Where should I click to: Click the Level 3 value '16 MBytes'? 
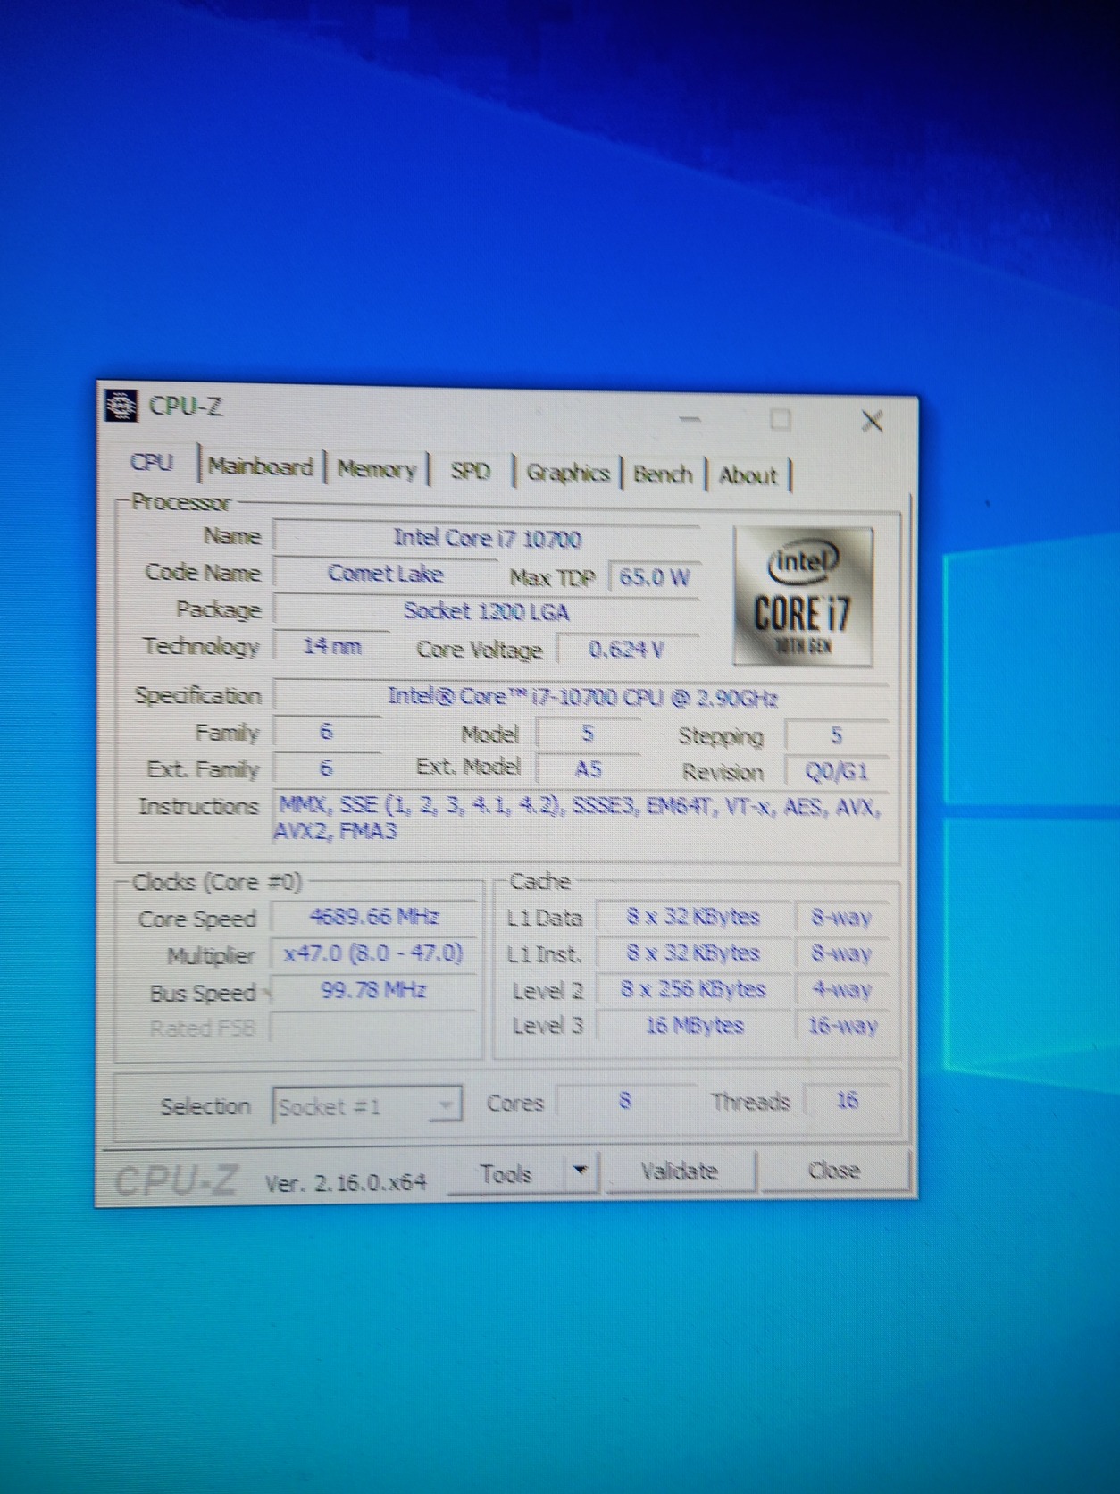(694, 1025)
